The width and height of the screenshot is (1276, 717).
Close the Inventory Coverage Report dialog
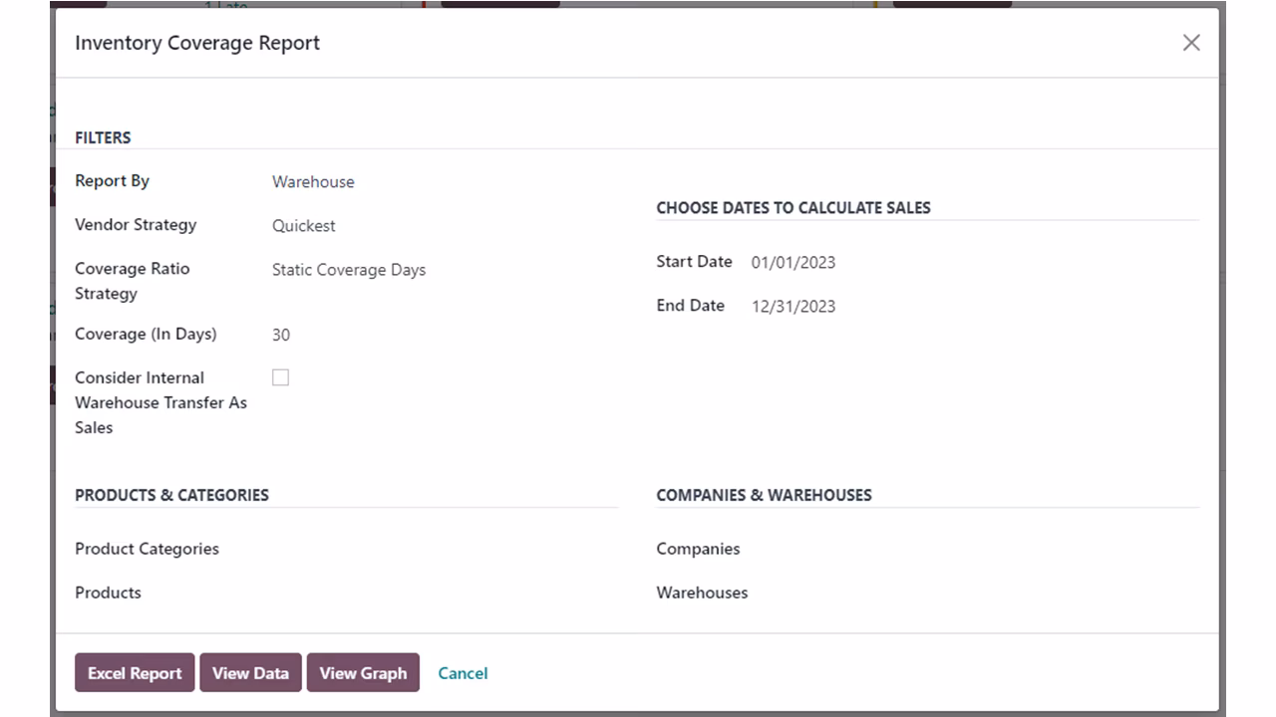1191,43
